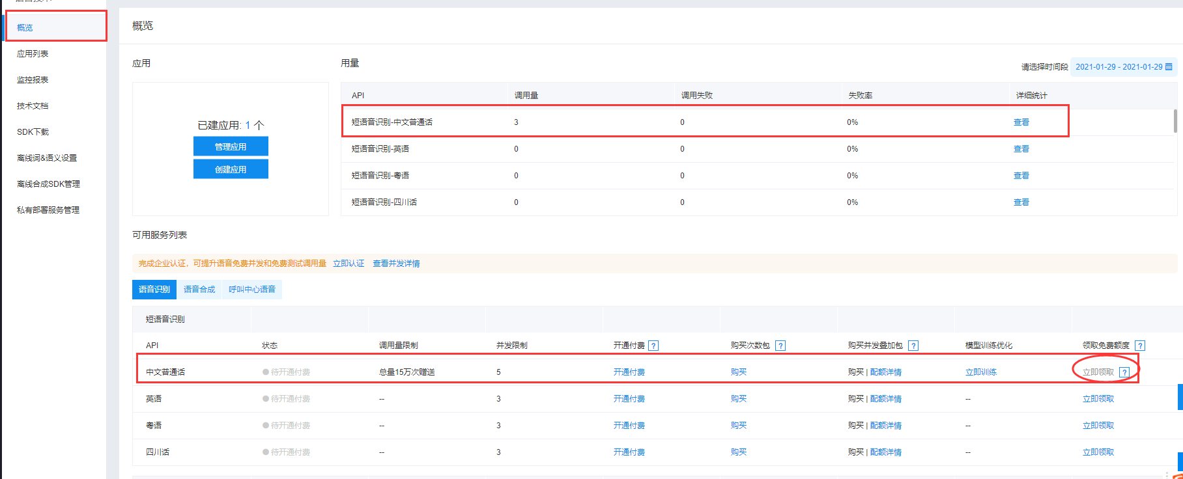
Task: Click 立即领取 in 四川话 row
Action: (1098, 452)
